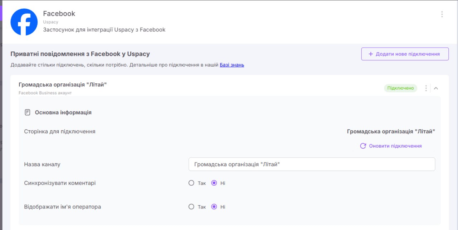The height and width of the screenshot is (230, 458).
Task: Click Facebook Business акаунт subtitle
Action: [x=45, y=93]
